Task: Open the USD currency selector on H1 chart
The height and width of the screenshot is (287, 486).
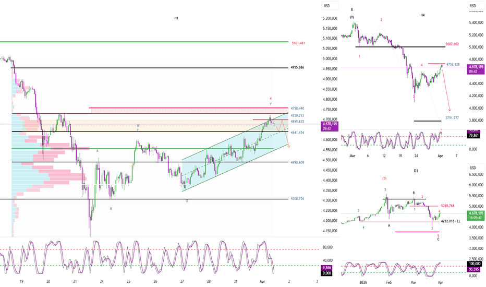Action: (330, 6)
